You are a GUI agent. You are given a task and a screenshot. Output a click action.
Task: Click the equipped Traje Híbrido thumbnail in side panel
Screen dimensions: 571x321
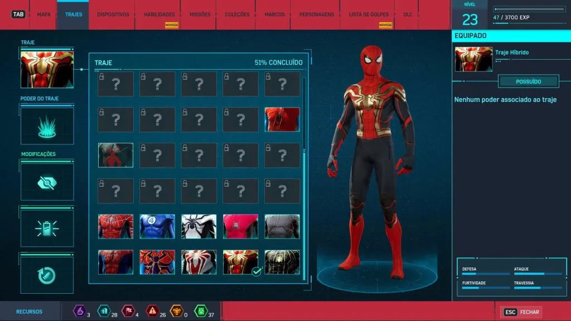tap(473, 59)
